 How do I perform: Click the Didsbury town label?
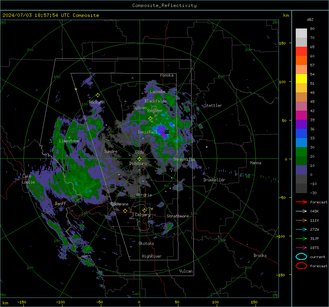pos(138,164)
